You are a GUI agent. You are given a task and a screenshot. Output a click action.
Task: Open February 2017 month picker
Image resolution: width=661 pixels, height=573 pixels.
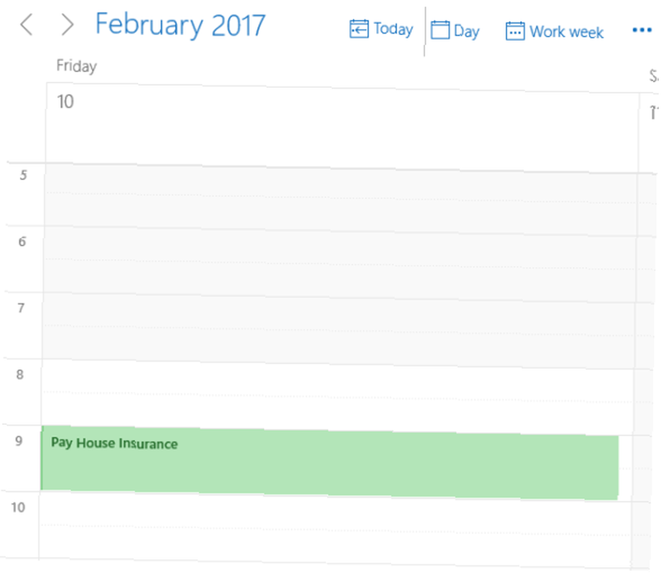point(180,25)
